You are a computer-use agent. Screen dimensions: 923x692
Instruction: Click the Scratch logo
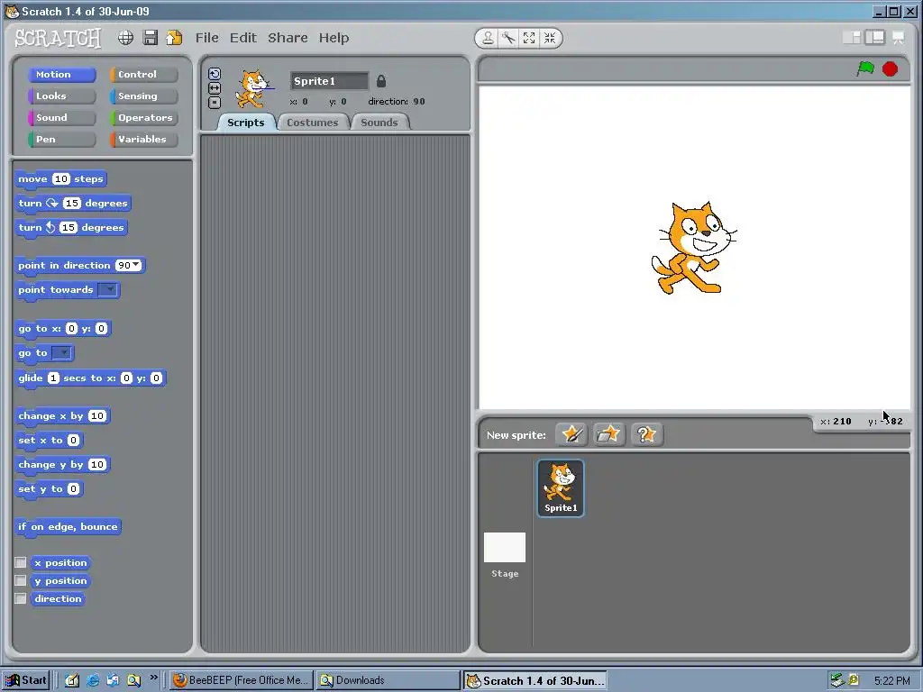pyautogui.click(x=58, y=38)
